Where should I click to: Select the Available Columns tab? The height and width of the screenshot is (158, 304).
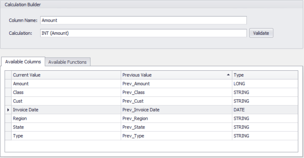click(x=23, y=62)
